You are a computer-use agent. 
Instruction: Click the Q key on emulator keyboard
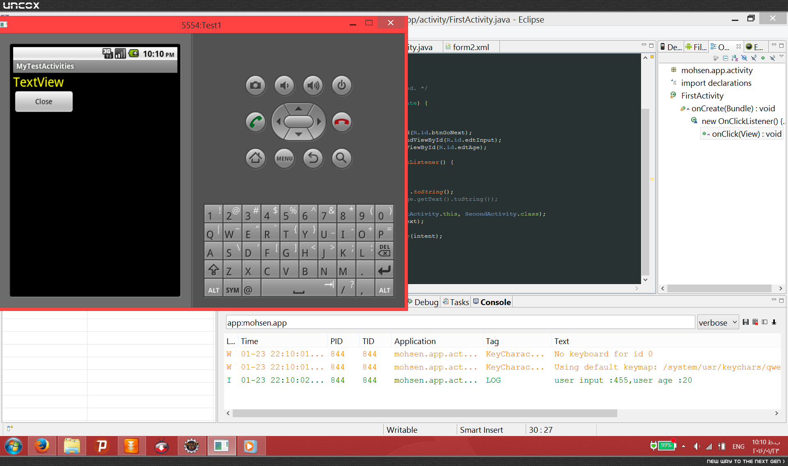click(213, 232)
